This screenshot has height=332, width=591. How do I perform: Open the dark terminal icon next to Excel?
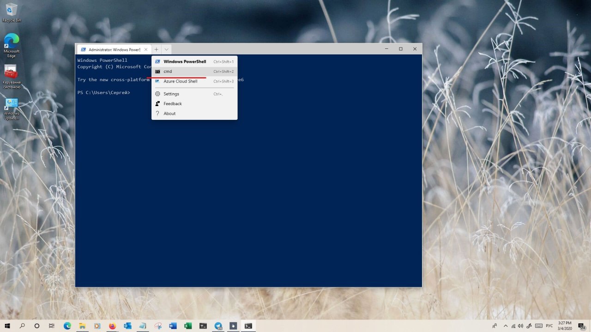[x=203, y=326]
